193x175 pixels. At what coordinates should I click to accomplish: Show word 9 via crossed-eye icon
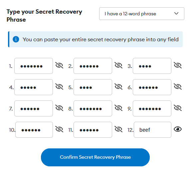coord(178,108)
